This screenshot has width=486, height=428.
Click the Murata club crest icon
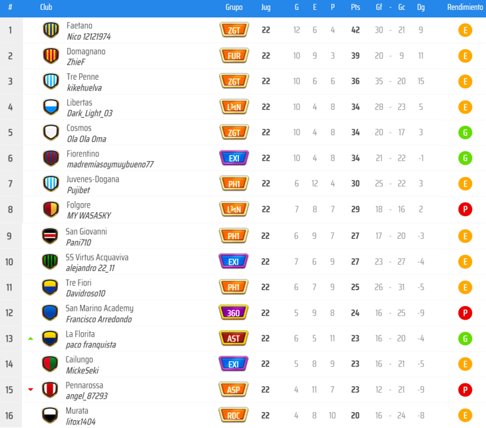[x=50, y=415]
